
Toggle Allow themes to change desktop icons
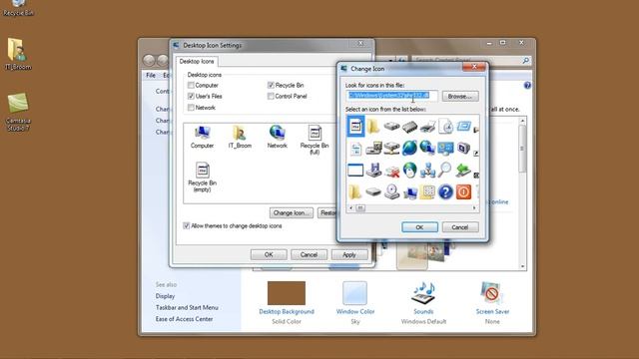point(187,225)
